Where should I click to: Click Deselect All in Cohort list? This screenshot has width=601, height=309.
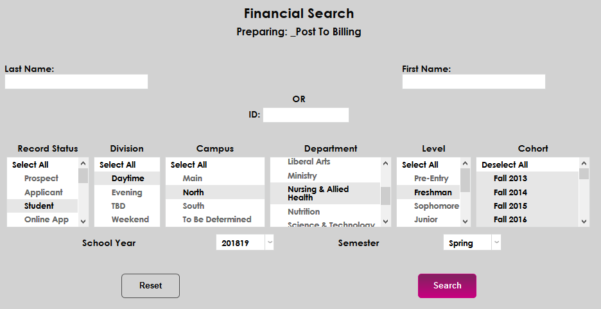505,165
